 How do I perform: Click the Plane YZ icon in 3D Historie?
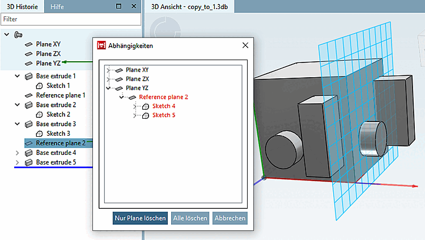point(28,63)
